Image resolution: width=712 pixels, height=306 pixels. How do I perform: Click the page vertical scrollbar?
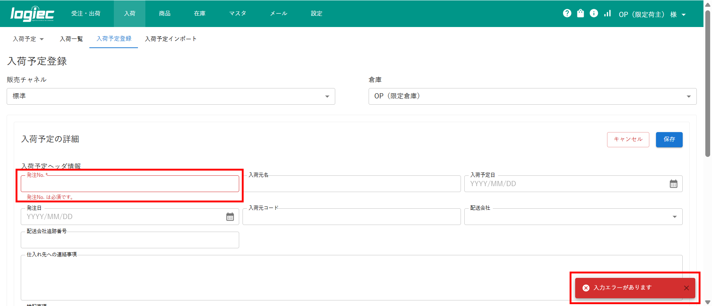708,85
